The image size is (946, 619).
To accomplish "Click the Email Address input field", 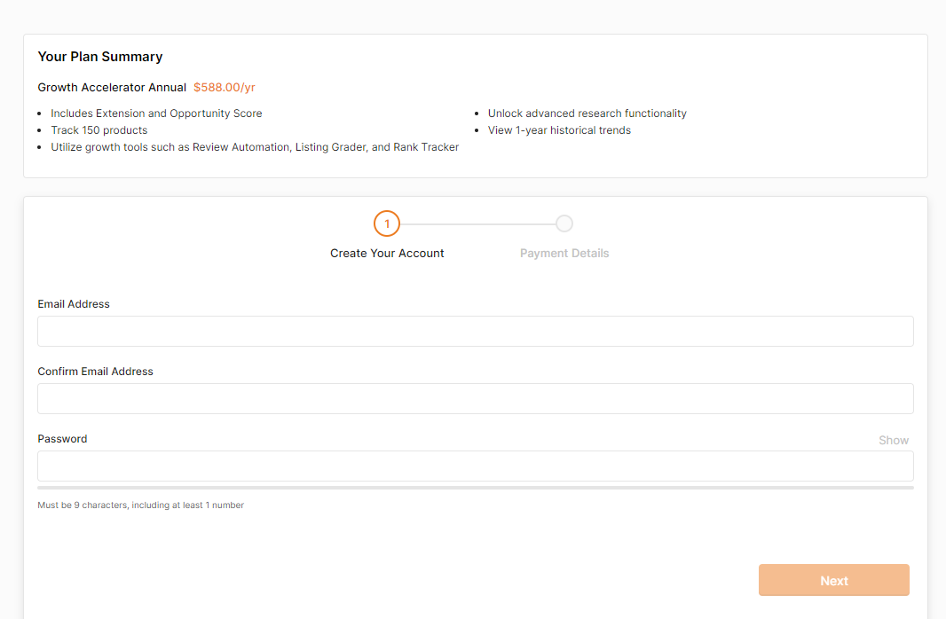I will click(476, 331).
